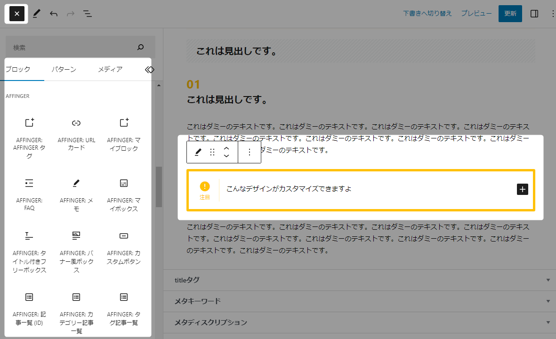Click the 更新 update button
This screenshot has width=556, height=339.
click(510, 14)
